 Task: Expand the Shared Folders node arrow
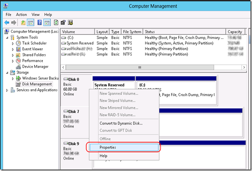tap(13, 55)
